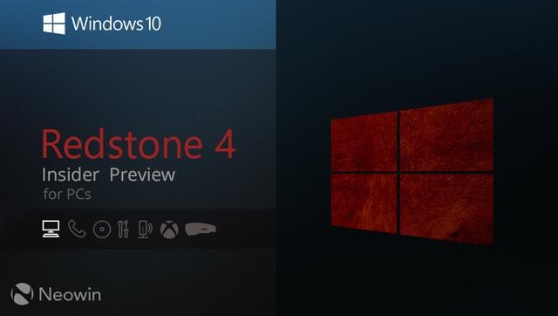Click the Xbox logo icon
The width and height of the screenshot is (558, 316).
pos(169,230)
